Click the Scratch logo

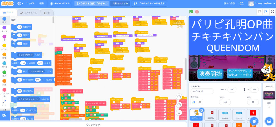(7, 4)
